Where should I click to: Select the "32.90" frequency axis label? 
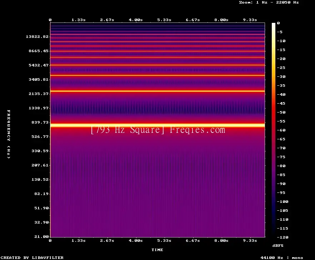41,222
